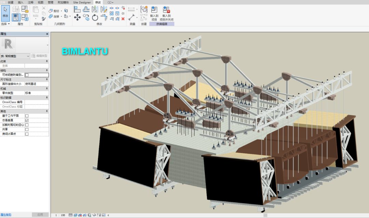Collapse the 尺寸标注 section
The image size is (369, 218).
click(x=46, y=79)
